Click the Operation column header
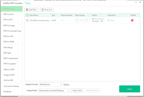Viewport: 144px width, 97px height. click(112, 15)
